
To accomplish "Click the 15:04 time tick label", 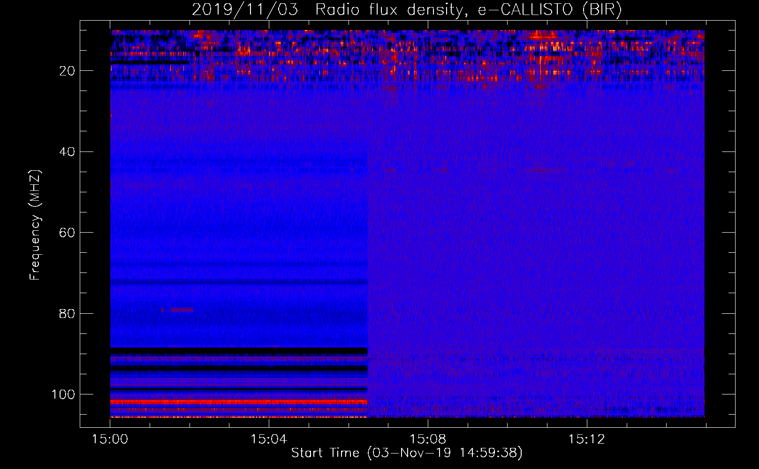I will click(x=268, y=439).
